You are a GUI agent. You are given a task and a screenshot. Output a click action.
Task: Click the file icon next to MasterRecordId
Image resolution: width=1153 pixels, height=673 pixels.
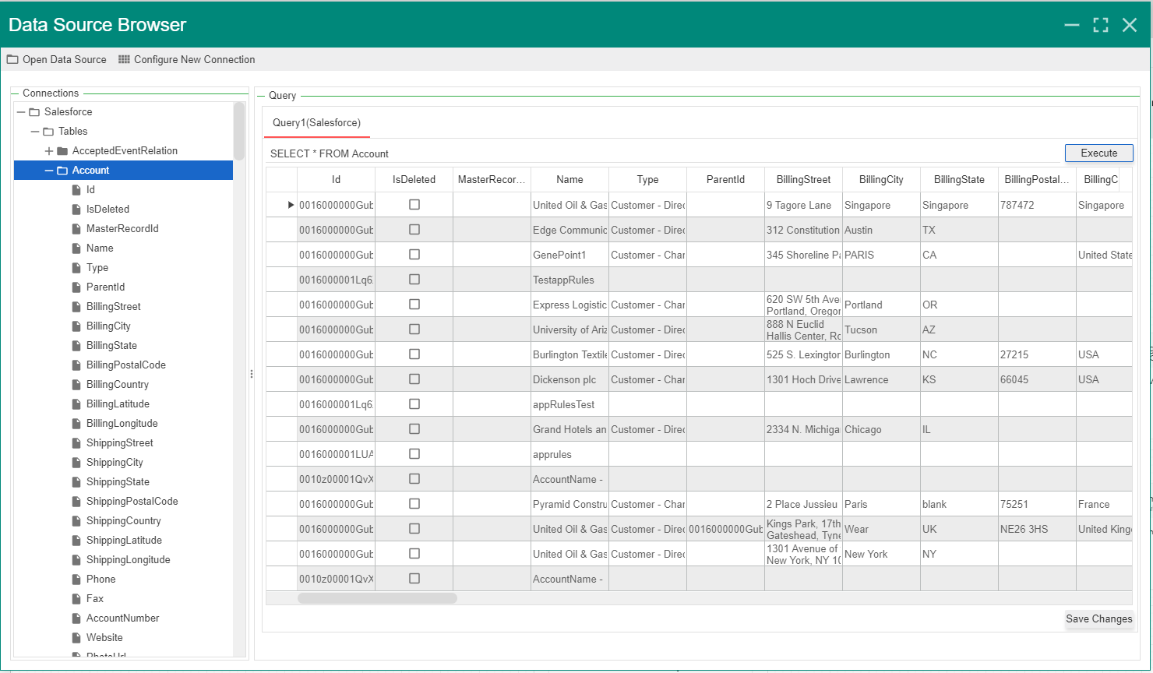pyautogui.click(x=76, y=229)
